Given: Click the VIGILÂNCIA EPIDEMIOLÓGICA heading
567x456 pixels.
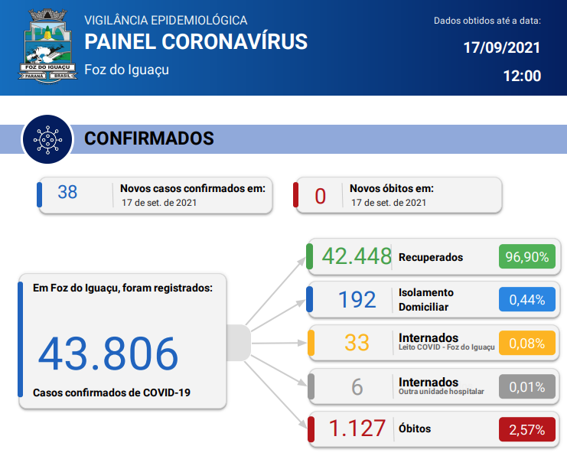Looking at the screenshot, I should (x=165, y=20).
